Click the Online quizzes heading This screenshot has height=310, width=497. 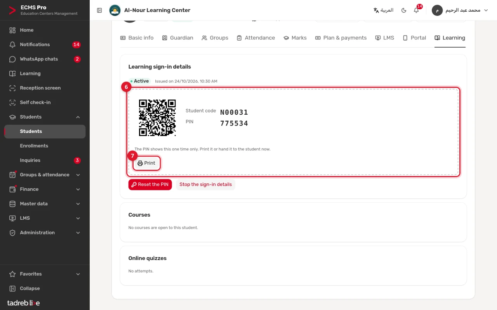click(x=148, y=258)
